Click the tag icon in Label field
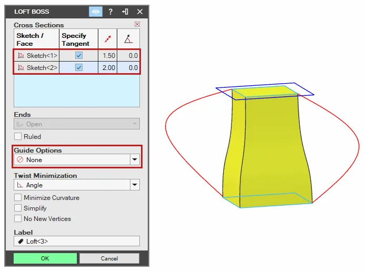This screenshot has height=271, width=365. [21, 242]
